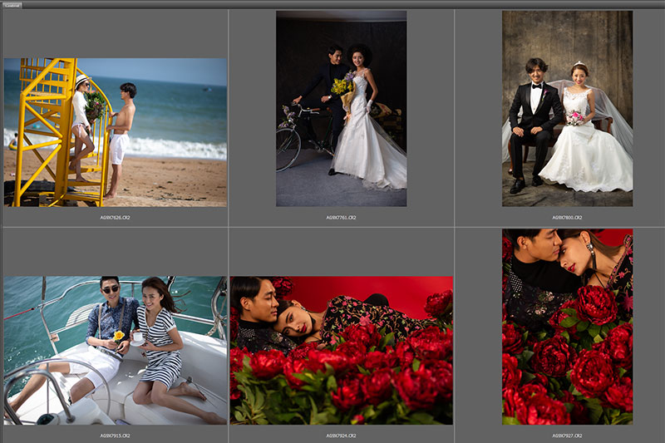This screenshot has height=443, width=665.
Task: Click the file name A0BX7924.CR2
Action: (341, 436)
